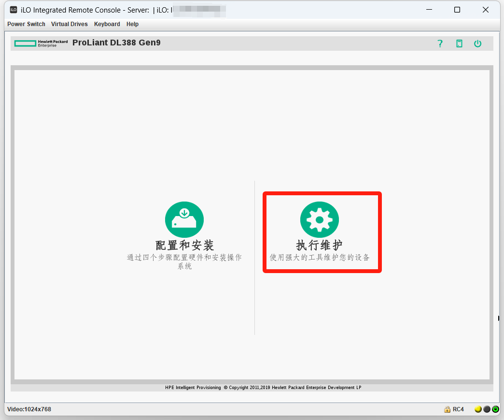
Task: Click the green power status indicator
Action: click(x=495, y=409)
